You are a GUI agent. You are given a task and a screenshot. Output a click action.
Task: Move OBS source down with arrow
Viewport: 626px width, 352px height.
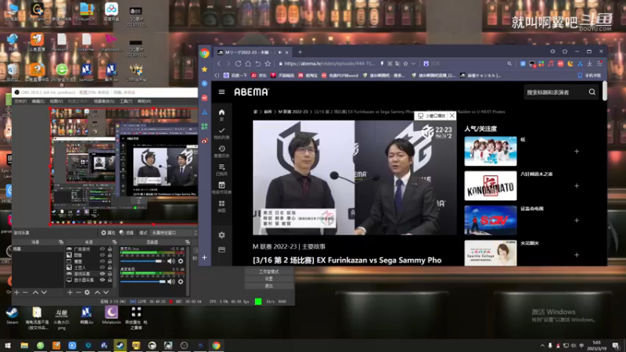[x=106, y=293]
